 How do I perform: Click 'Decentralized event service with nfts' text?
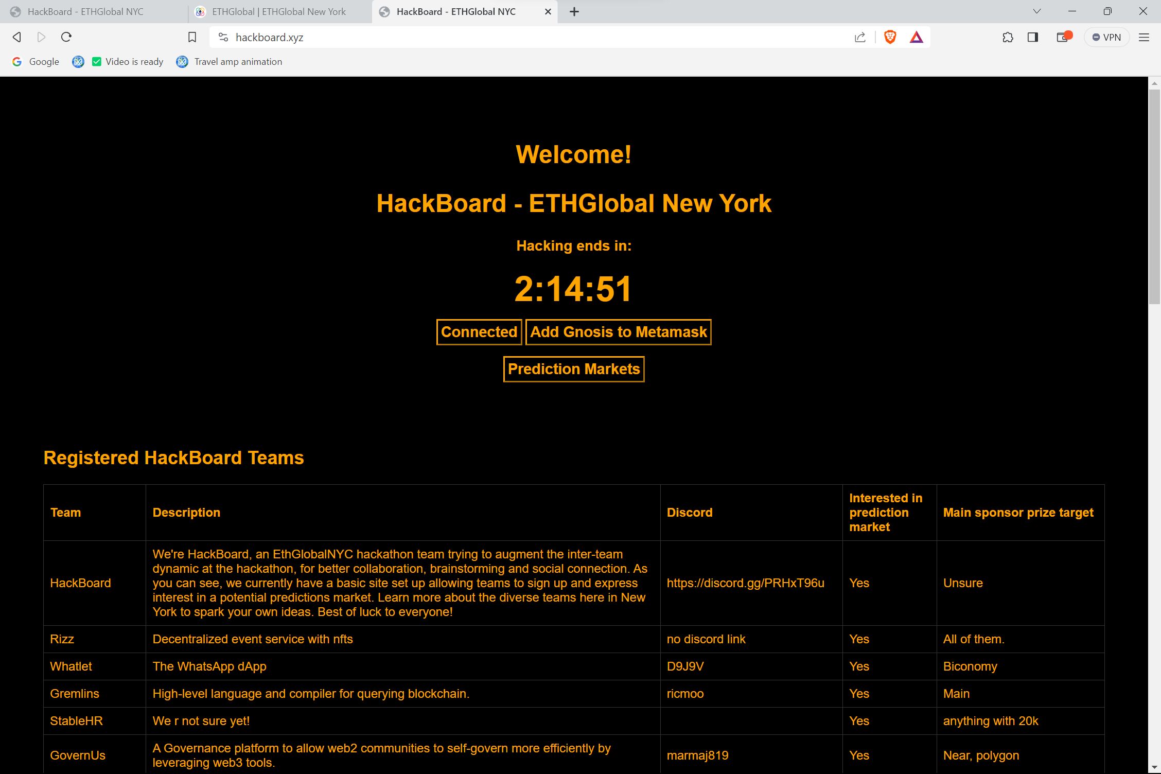[x=253, y=639]
